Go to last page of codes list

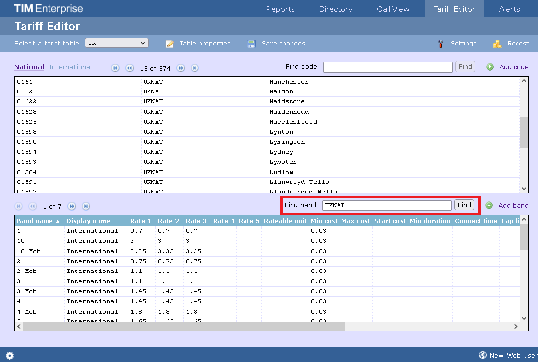tap(195, 68)
